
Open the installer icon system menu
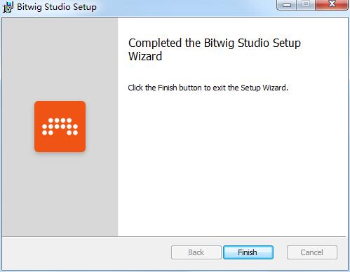(x=8, y=7)
